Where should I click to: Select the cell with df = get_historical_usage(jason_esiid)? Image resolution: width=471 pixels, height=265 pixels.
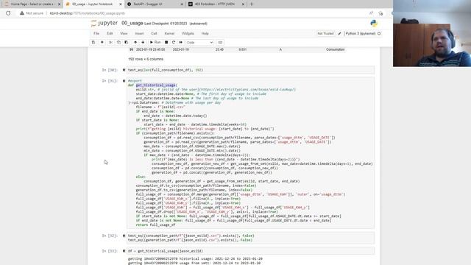(250, 251)
